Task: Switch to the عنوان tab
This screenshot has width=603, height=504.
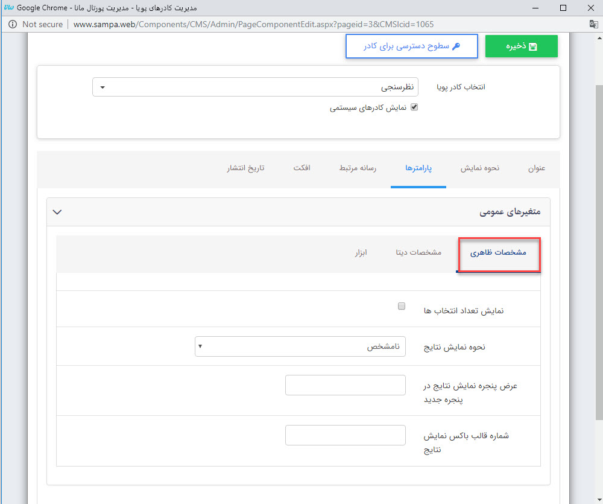Action: [536, 168]
